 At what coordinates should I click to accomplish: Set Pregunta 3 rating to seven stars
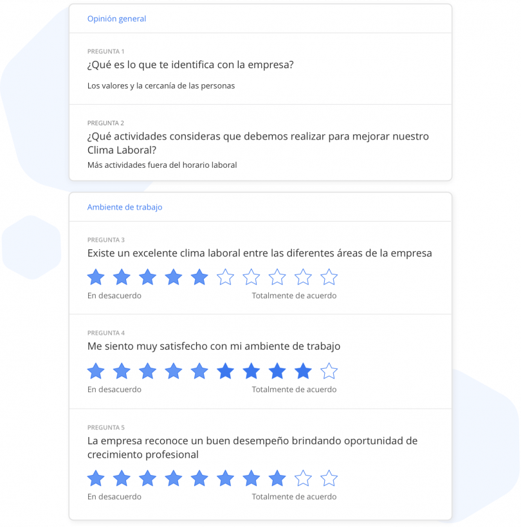coord(251,277)
